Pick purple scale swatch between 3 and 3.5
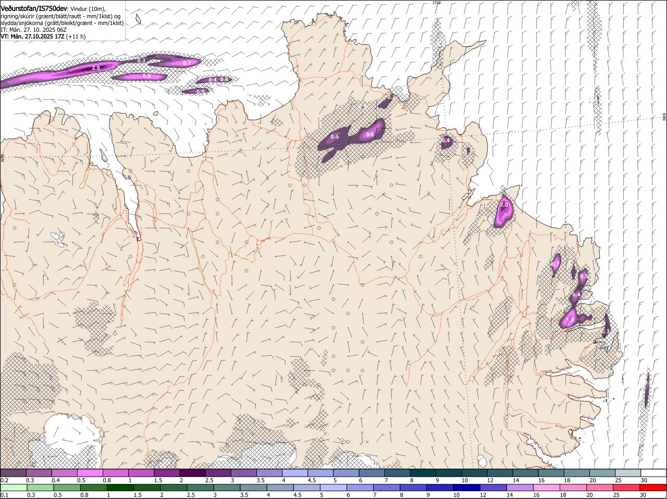Image resolution: width=667 pixels, height=499 pixels. click(244, 473)
